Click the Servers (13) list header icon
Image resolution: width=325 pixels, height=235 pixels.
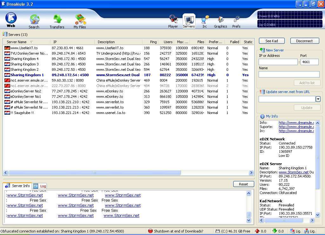click(5, 34)
